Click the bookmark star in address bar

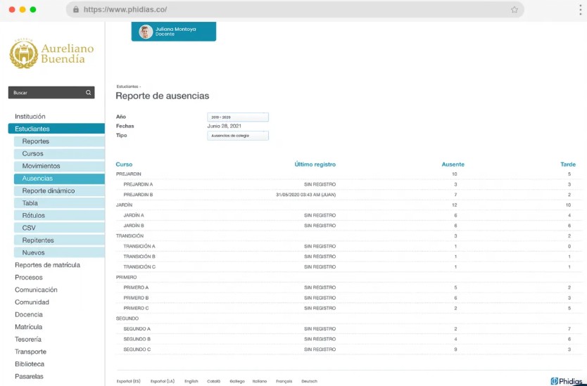[x=515, y=10]
